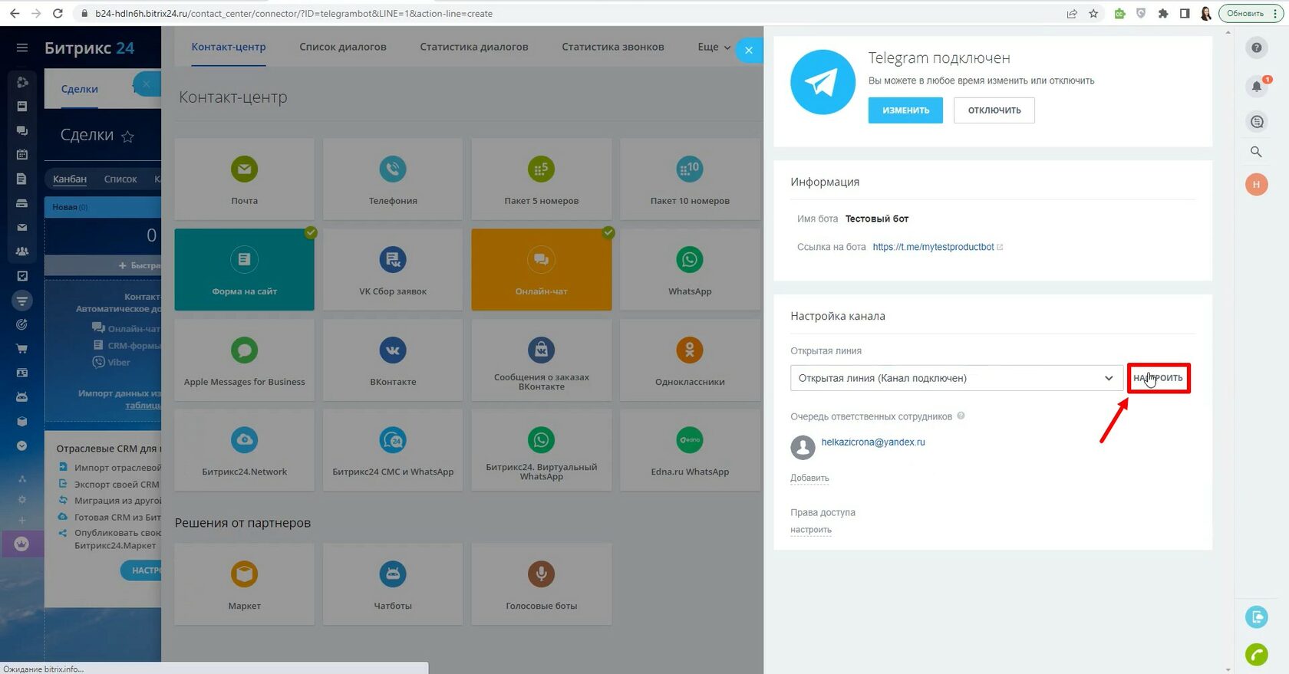
Task: Open Битрикс24 СМС и WhatsApp tile
Action: [393, 450]
